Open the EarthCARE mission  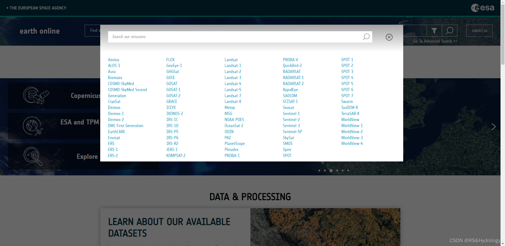[x=117, y=132]
